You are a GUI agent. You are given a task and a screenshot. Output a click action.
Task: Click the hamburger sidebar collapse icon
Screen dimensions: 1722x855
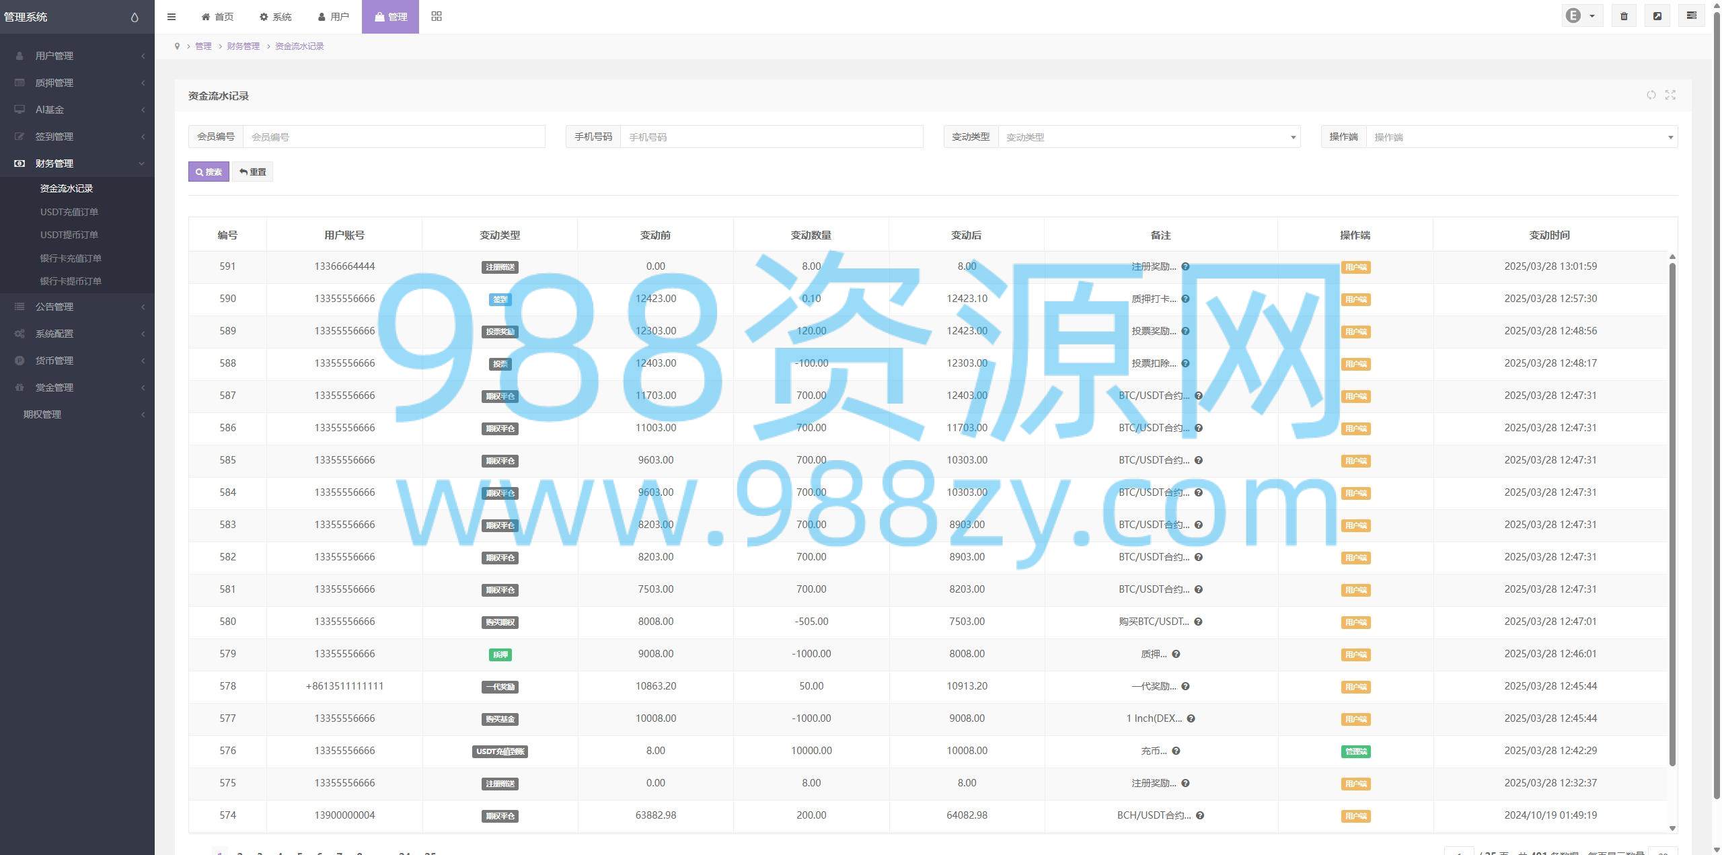pyautogui.click(x=172, y=17)
